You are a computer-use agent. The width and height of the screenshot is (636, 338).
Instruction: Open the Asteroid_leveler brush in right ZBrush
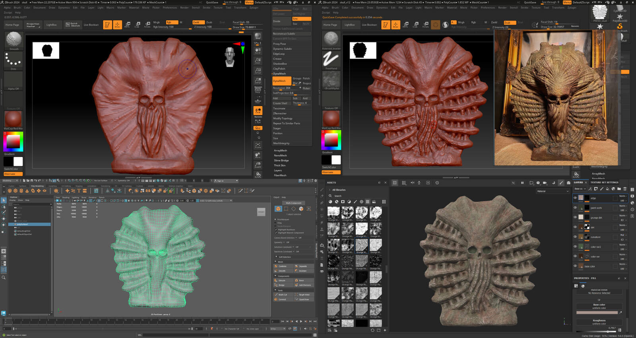(331, 40)
